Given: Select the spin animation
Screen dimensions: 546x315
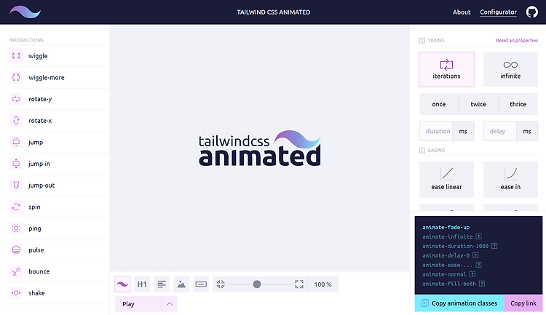Looking at the screenshot, I should (x=59, y=207).
